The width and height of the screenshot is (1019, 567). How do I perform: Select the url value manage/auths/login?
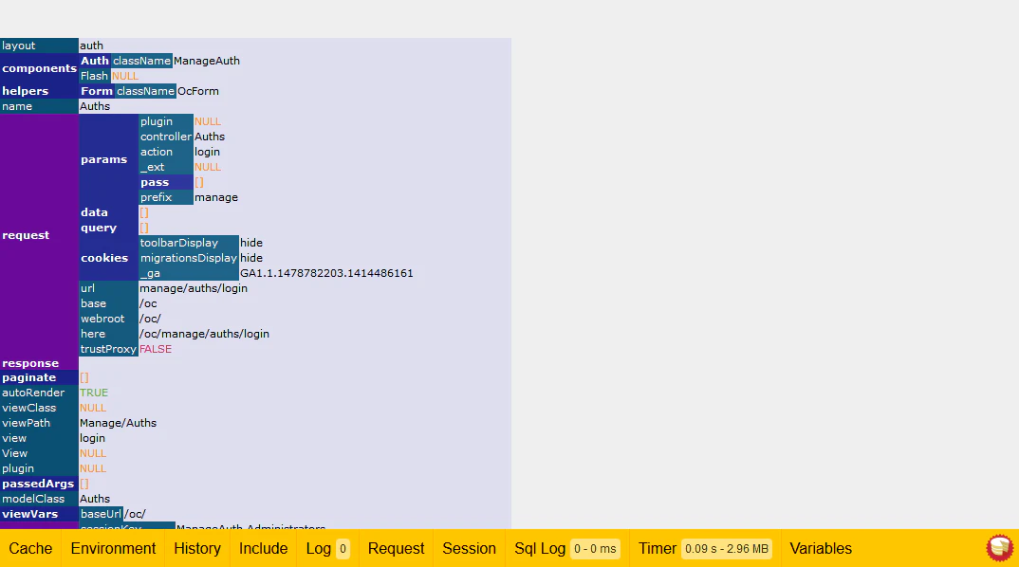coord(194,288)
